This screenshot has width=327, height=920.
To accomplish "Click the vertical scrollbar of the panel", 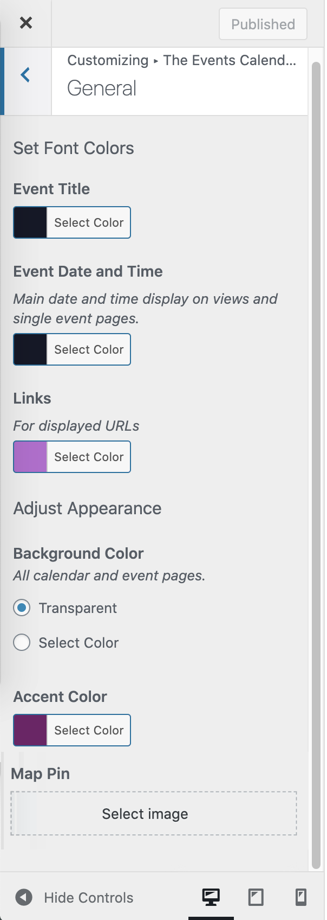I will (x=317, y=465).
